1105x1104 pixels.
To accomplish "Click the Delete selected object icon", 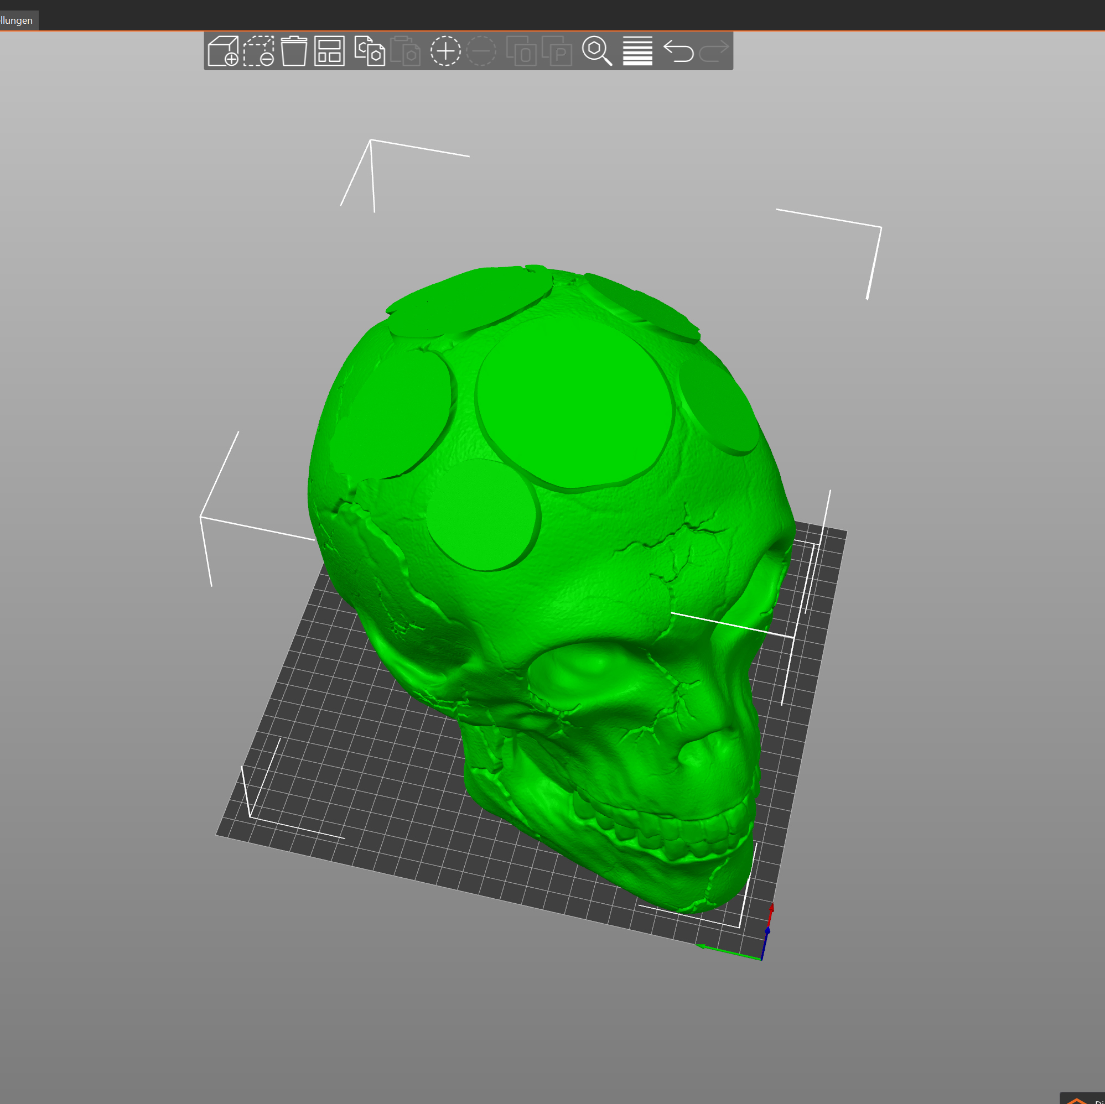I will [x=258, y=51].
